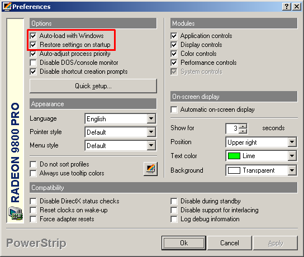Click the graphics card icon under RADEON banner
The height and width of the screenshot is (257, 304).
(x=16, y=213)
